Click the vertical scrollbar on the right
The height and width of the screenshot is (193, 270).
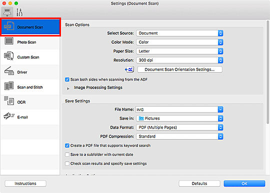pos(267,72)
